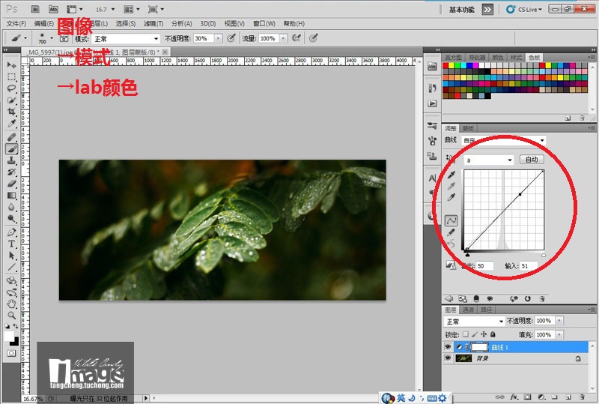
Task: Select the Blur tool
Action: 11,207
